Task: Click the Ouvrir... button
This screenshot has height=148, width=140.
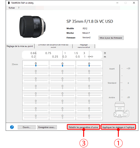Action: click(27, 127)
